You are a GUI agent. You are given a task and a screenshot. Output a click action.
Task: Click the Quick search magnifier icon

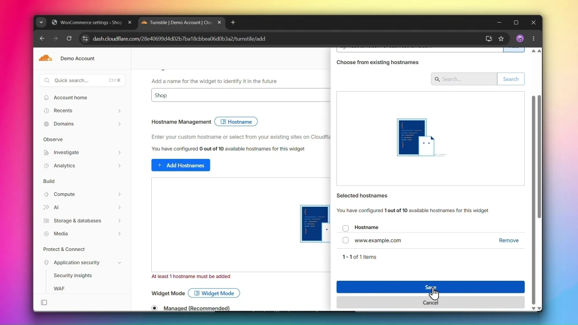(47, 80)
